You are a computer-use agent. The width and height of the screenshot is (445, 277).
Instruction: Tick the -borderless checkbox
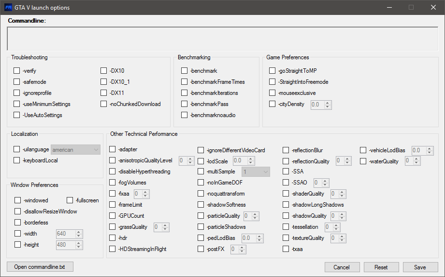coord(18,223)
